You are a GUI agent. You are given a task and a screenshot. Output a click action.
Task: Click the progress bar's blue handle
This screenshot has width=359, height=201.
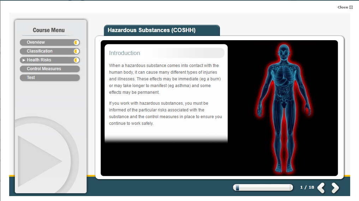click(238, 188)
